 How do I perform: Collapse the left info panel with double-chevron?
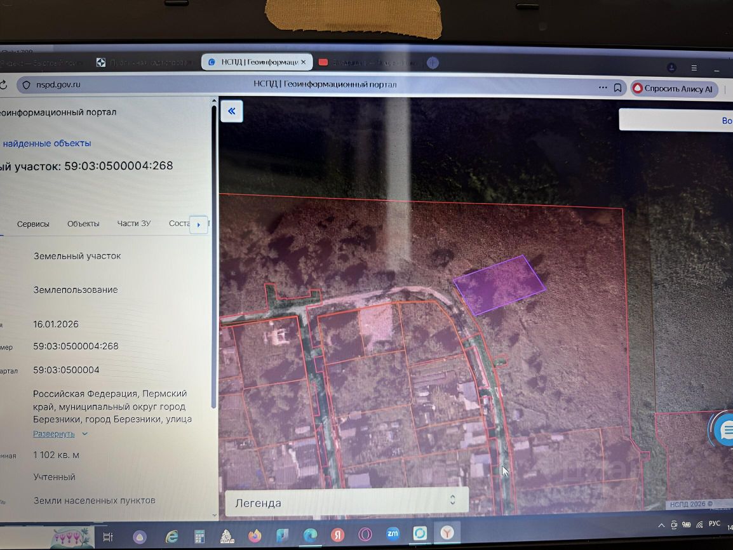232,112
